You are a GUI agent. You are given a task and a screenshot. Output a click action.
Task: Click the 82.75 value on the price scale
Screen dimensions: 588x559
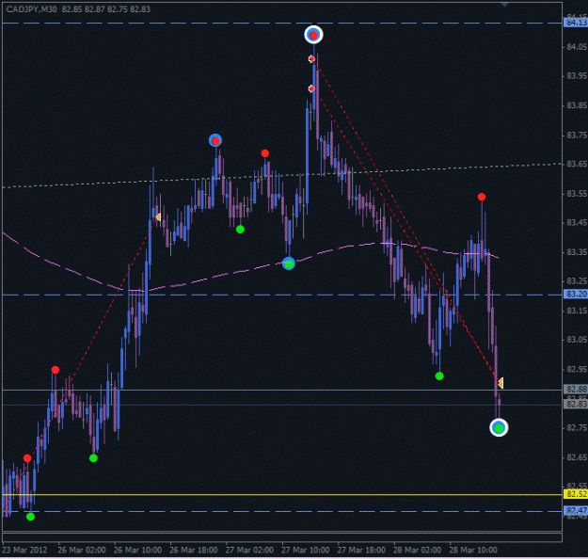[x=577, y=427]
